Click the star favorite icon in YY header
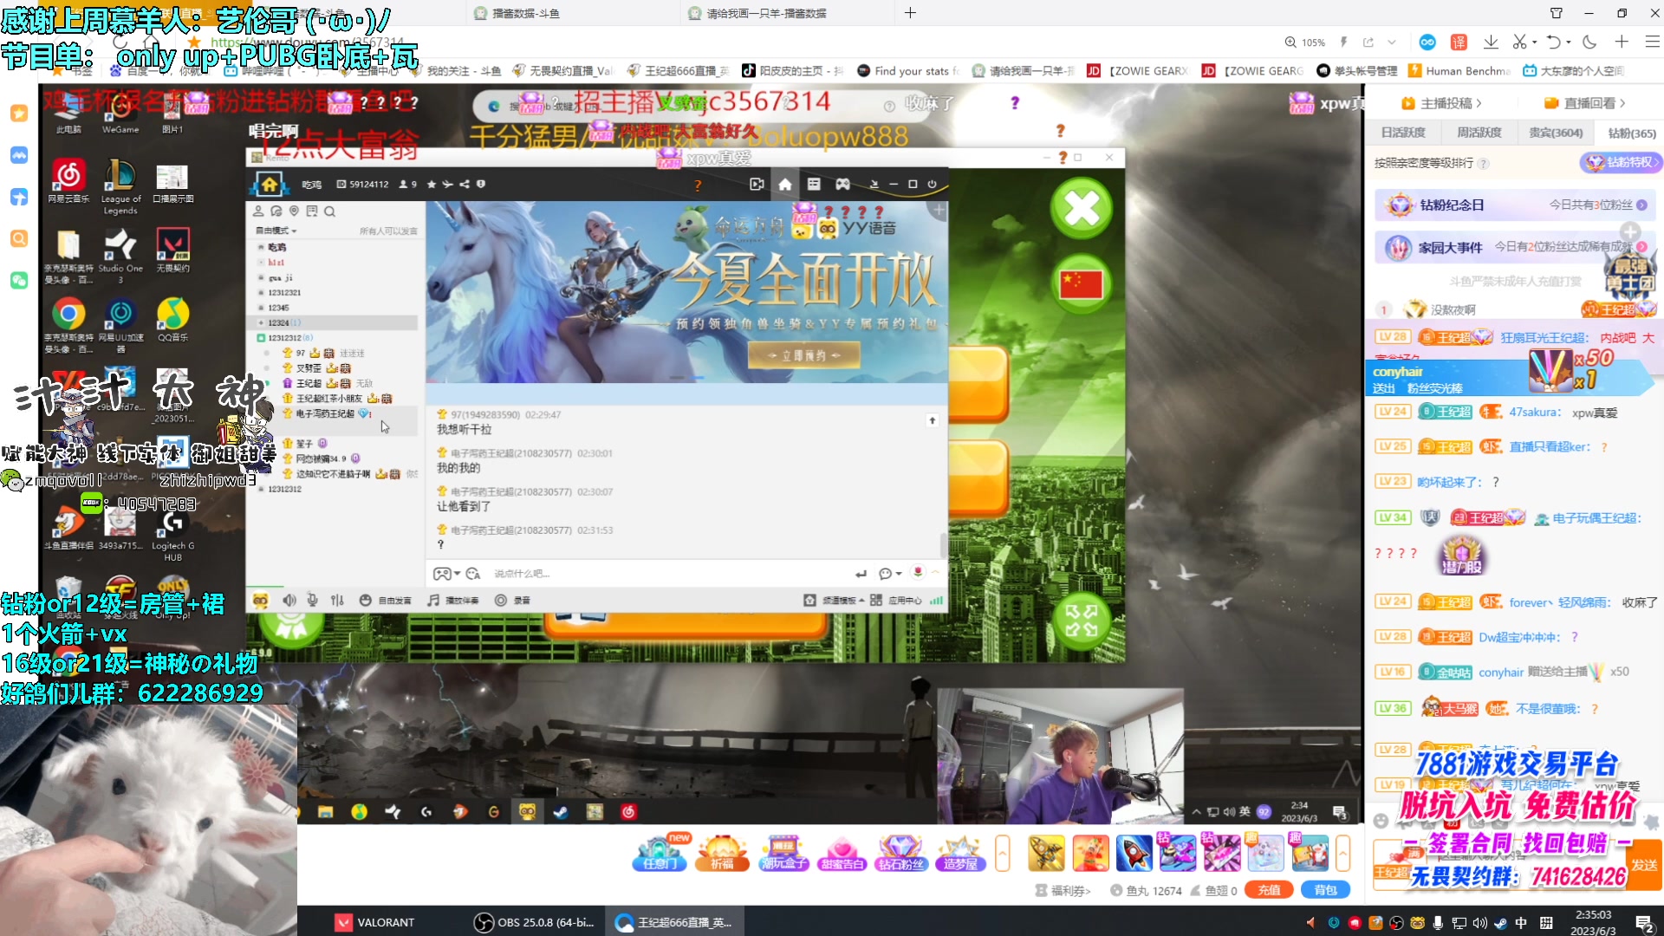The height and width of the screenshot is (936, 1664). click(x=432, y=185)
